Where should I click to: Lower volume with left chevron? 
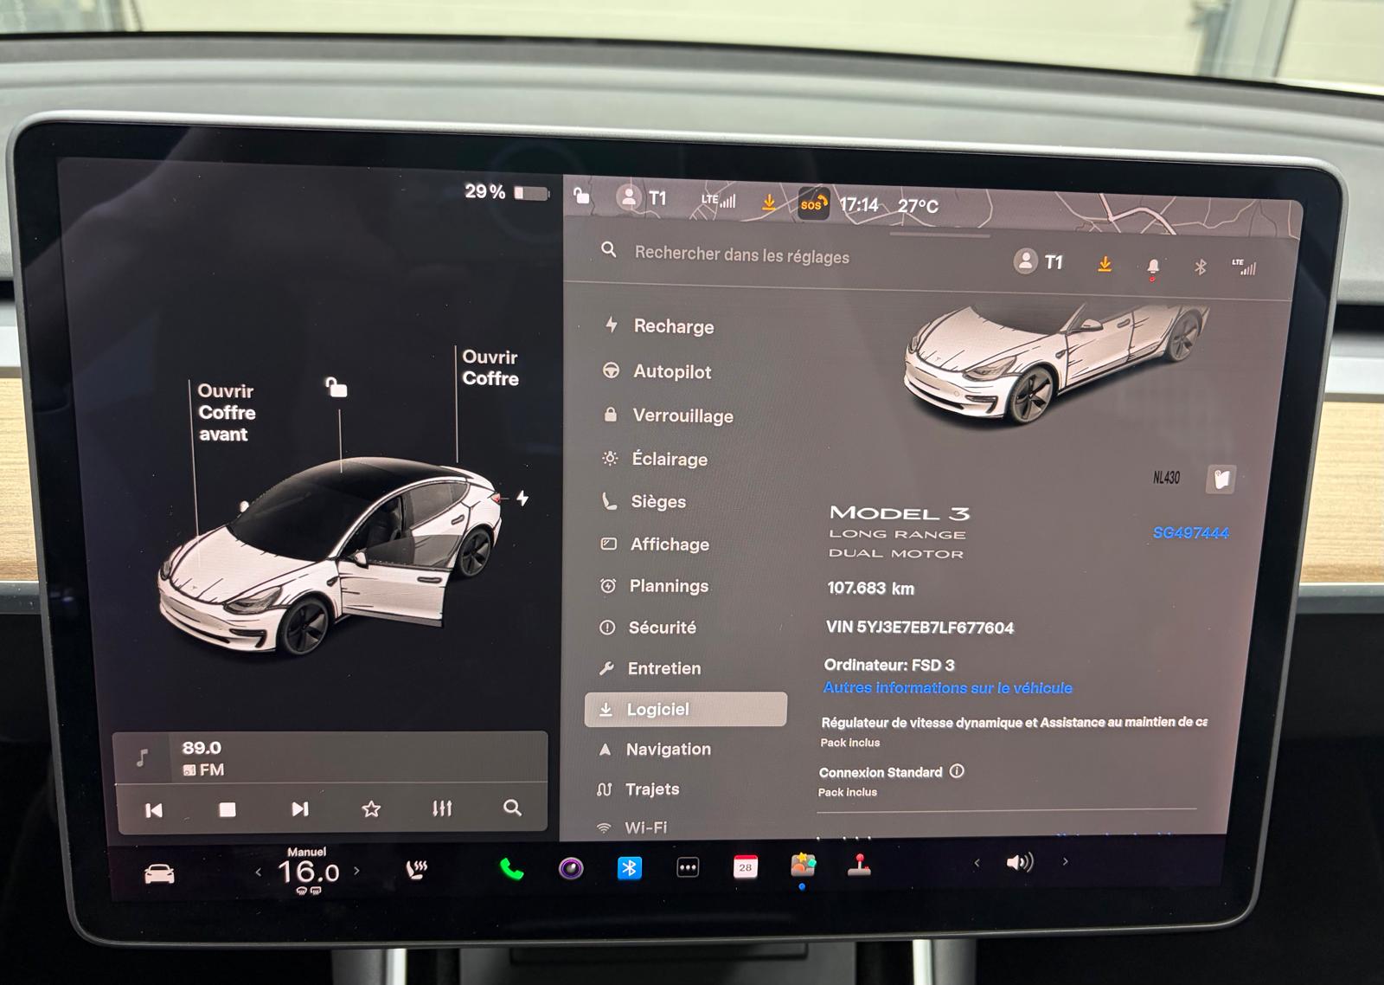pyautogui.click(x=977, y=863)
